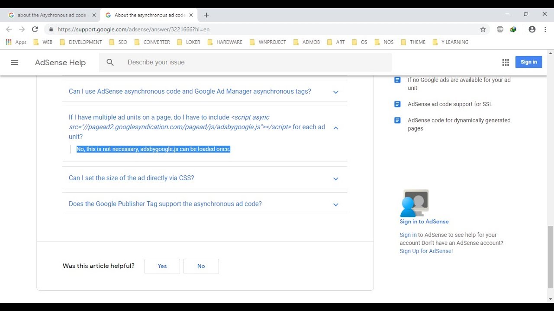Open the AdSense Help navigation hamburger menu
This screenshot has width=554, height=311.
pos(14,62)
